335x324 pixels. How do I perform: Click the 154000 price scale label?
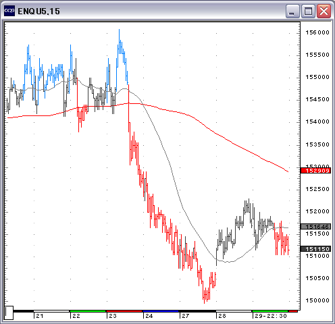(x=317, y=122)
